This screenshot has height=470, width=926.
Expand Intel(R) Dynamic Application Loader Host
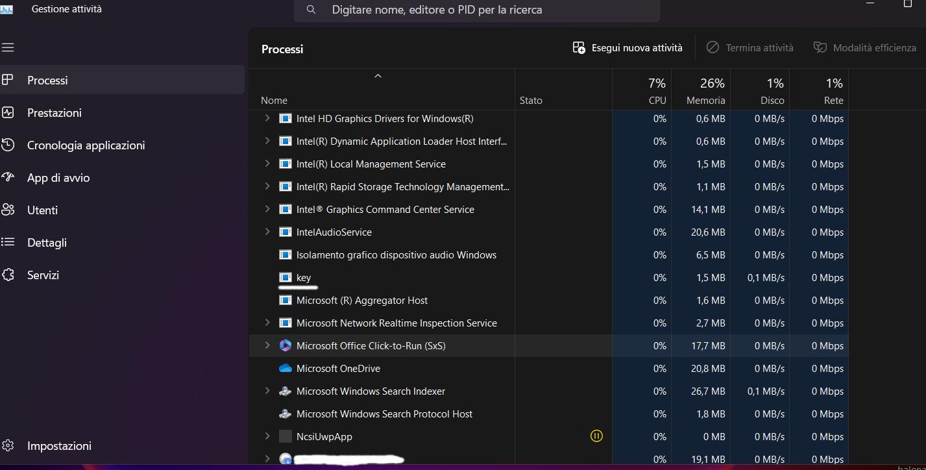click(x=267, y=141)
